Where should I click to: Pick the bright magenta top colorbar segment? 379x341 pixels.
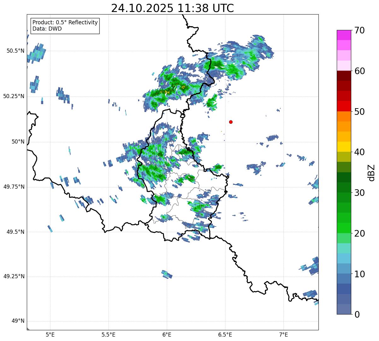[x=344, y=35]
